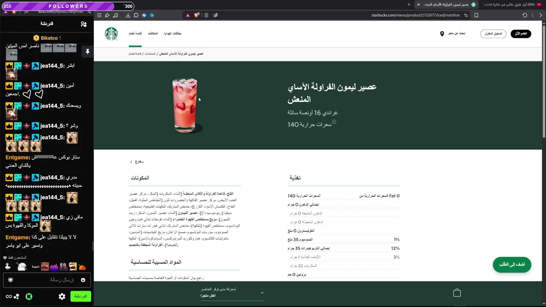
Task: Open the shopping bag icon
Action: click(x=457, y=293)
